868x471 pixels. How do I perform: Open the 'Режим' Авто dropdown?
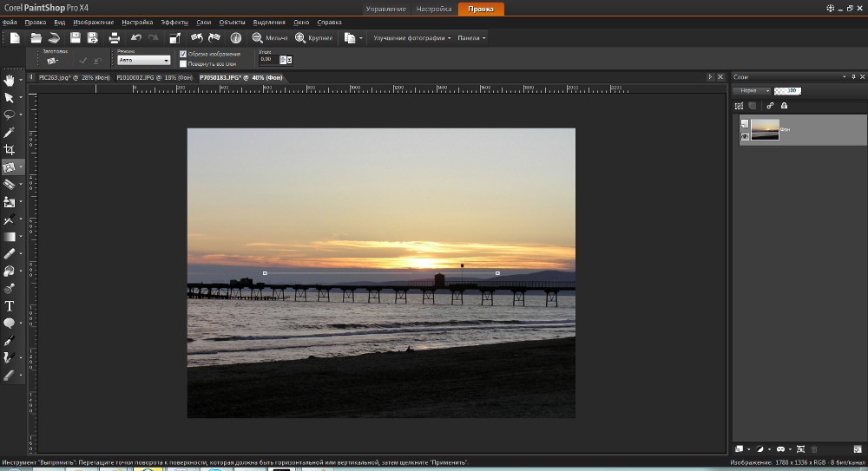coord(143,60)
